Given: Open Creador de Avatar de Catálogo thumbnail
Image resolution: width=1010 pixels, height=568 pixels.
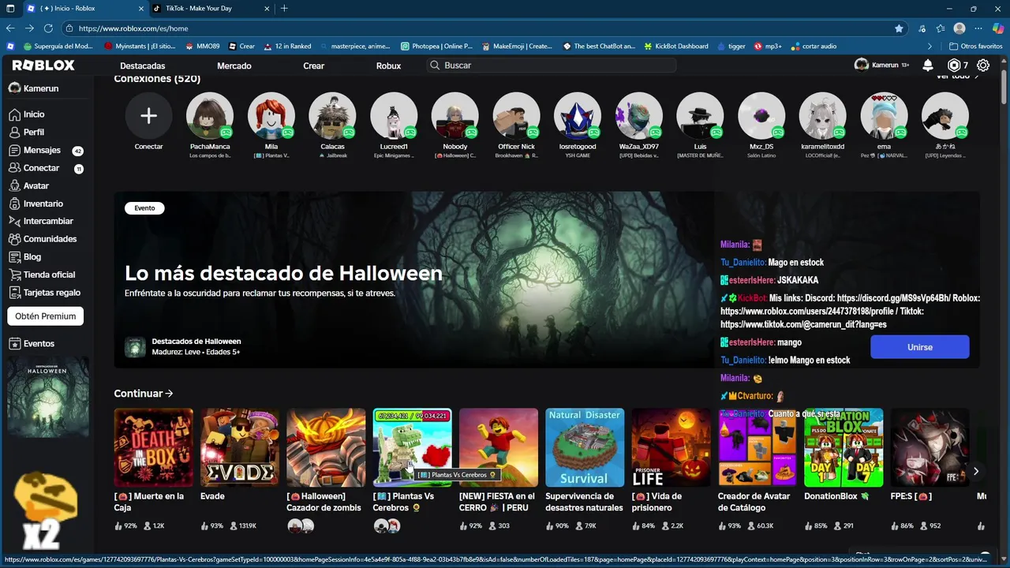Looking at the screenshot, I should tap(757, 447).
